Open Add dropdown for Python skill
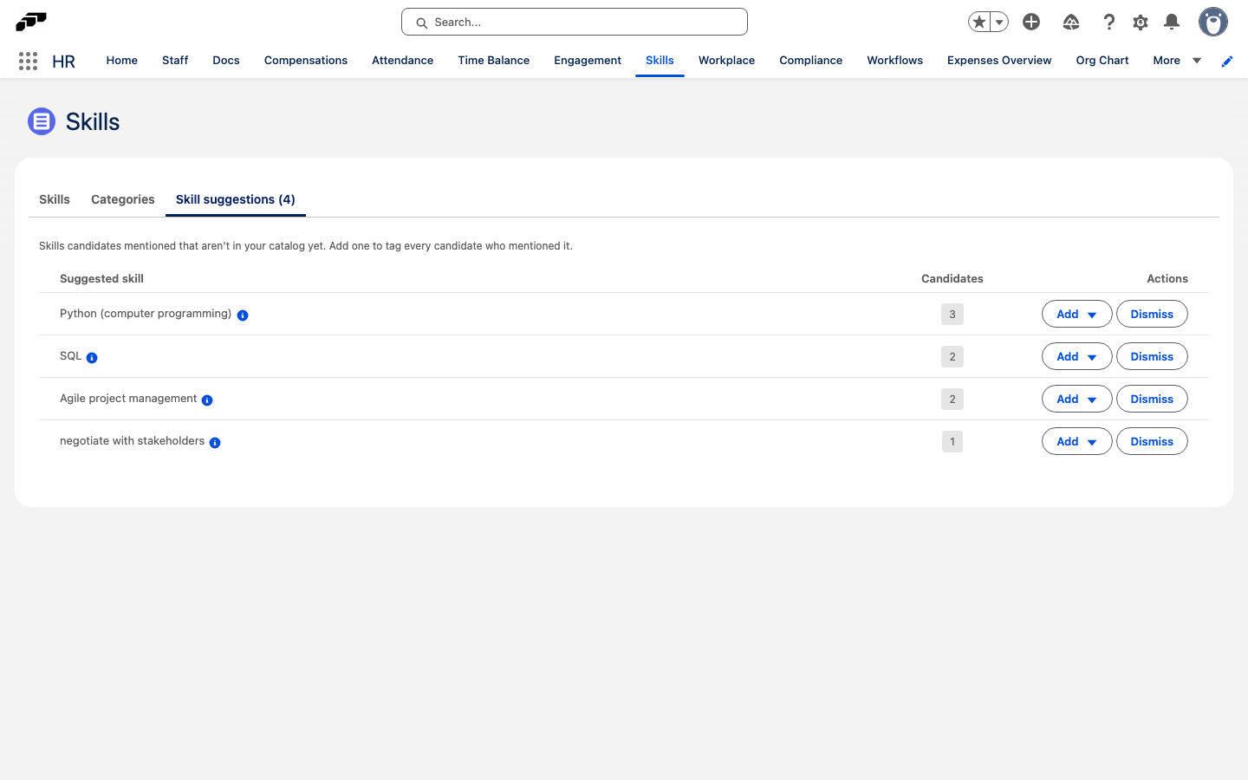The image size is (1248, 780). (x=1076, y=314)
